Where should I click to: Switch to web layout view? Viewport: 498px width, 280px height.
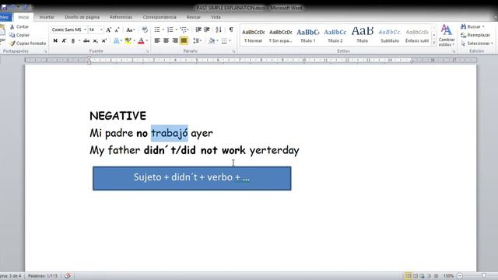click(422, 276)
